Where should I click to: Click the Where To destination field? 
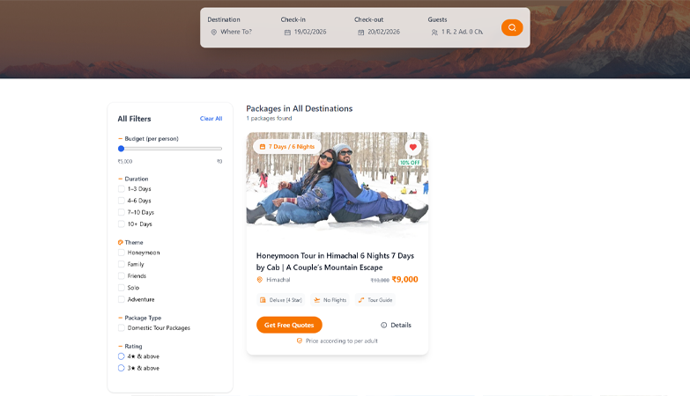point(236,32)
